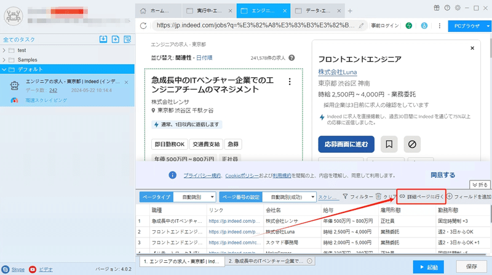The image size is (492, 275).
Task: Click the block (not interested) icon
Action: [412, 144]
